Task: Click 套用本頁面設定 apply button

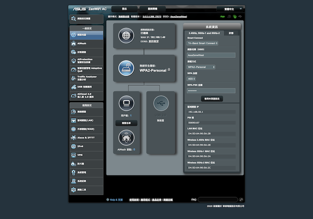Action: [212, 99]
